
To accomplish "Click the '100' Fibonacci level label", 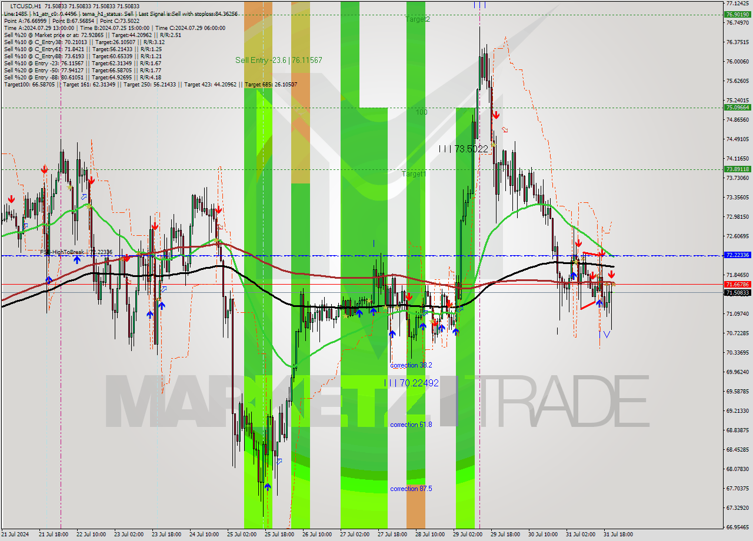I will click(x=421, y=112).
